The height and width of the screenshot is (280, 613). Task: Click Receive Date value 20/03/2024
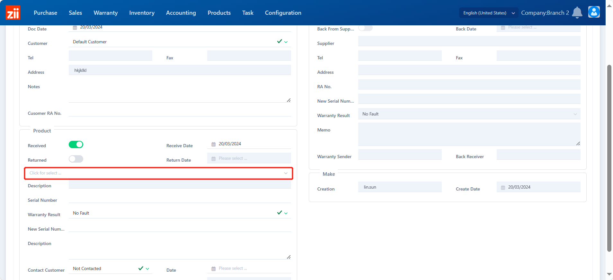click(230, 144)
